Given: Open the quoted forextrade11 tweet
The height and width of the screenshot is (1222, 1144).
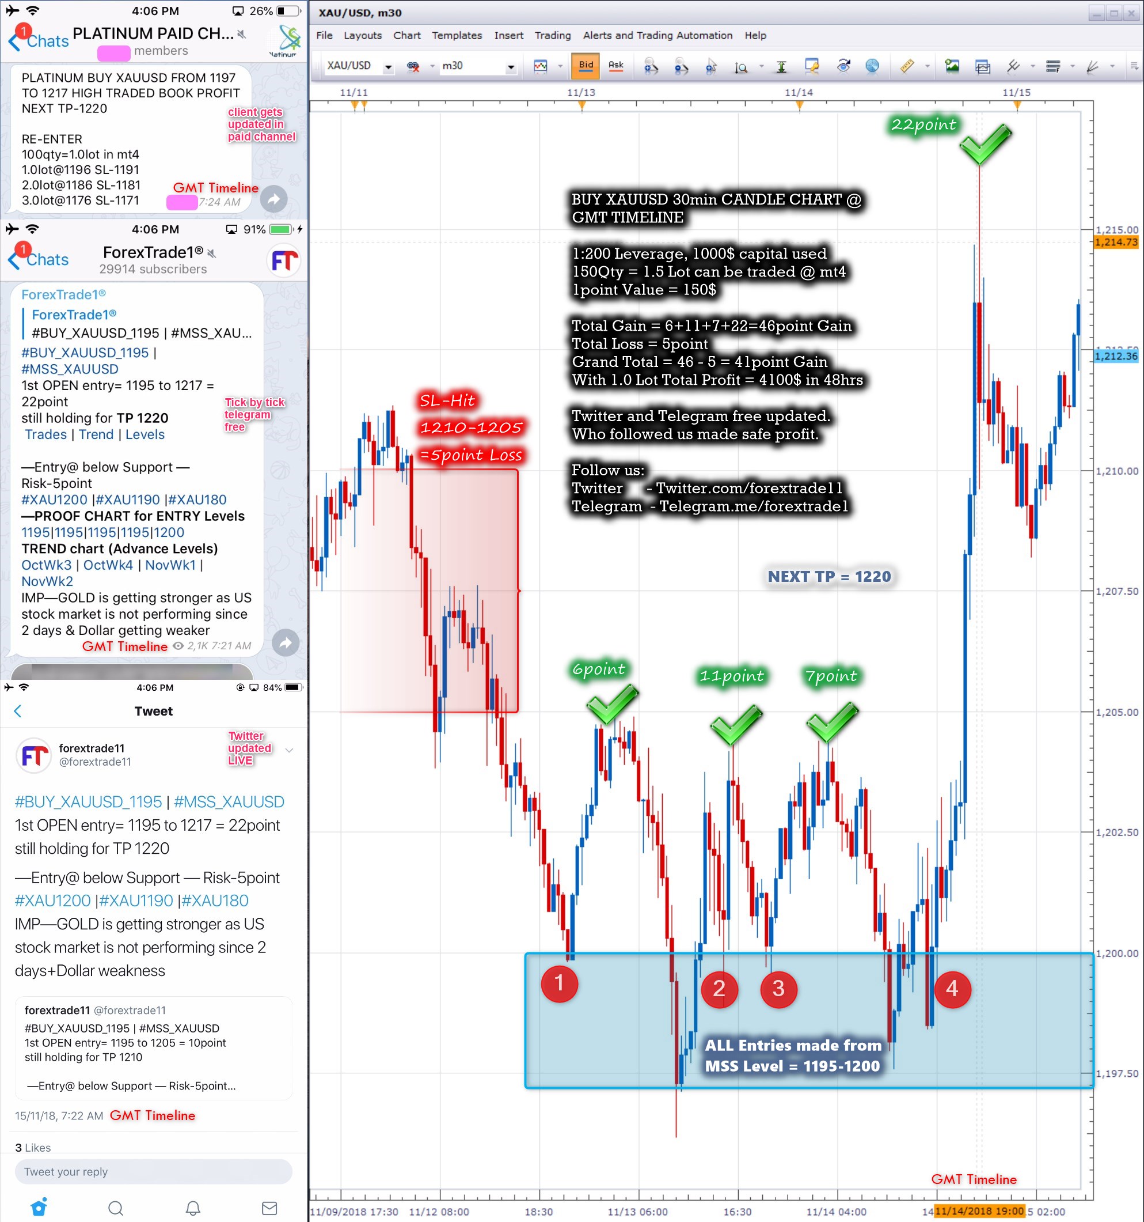Looking at the screenshot, I should [154, 1047].
